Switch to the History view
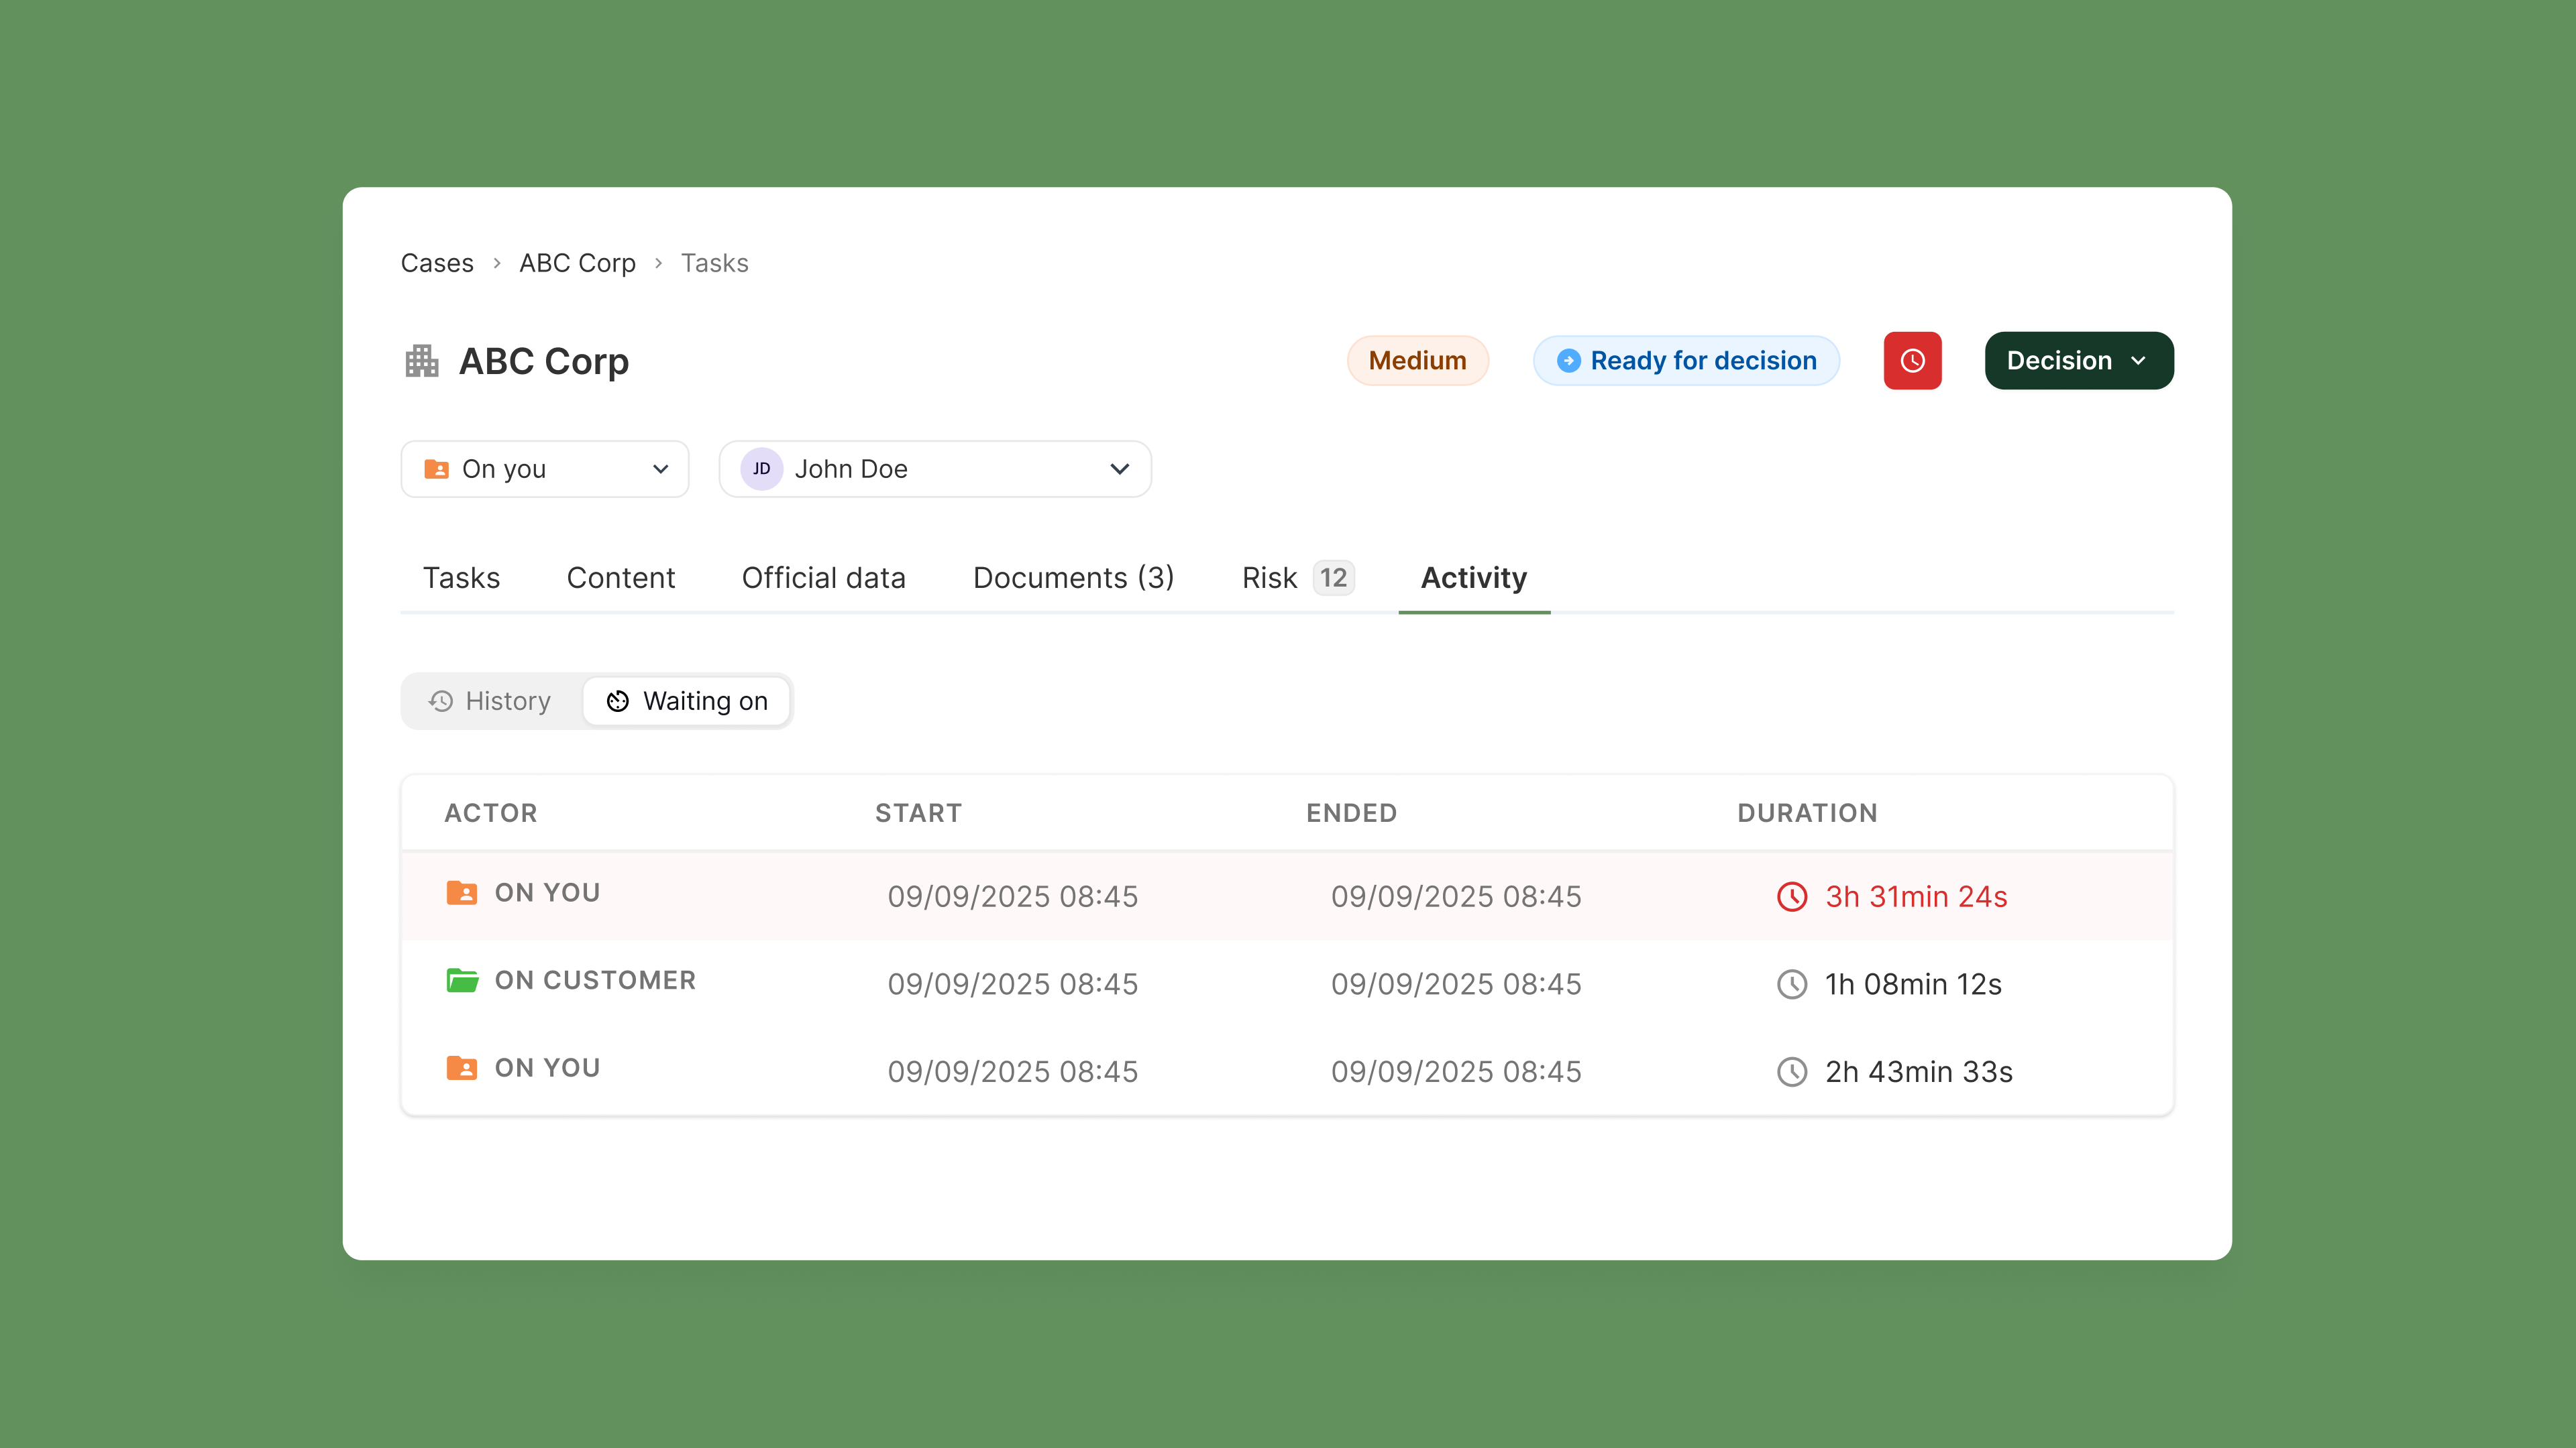 coord(490,701)
